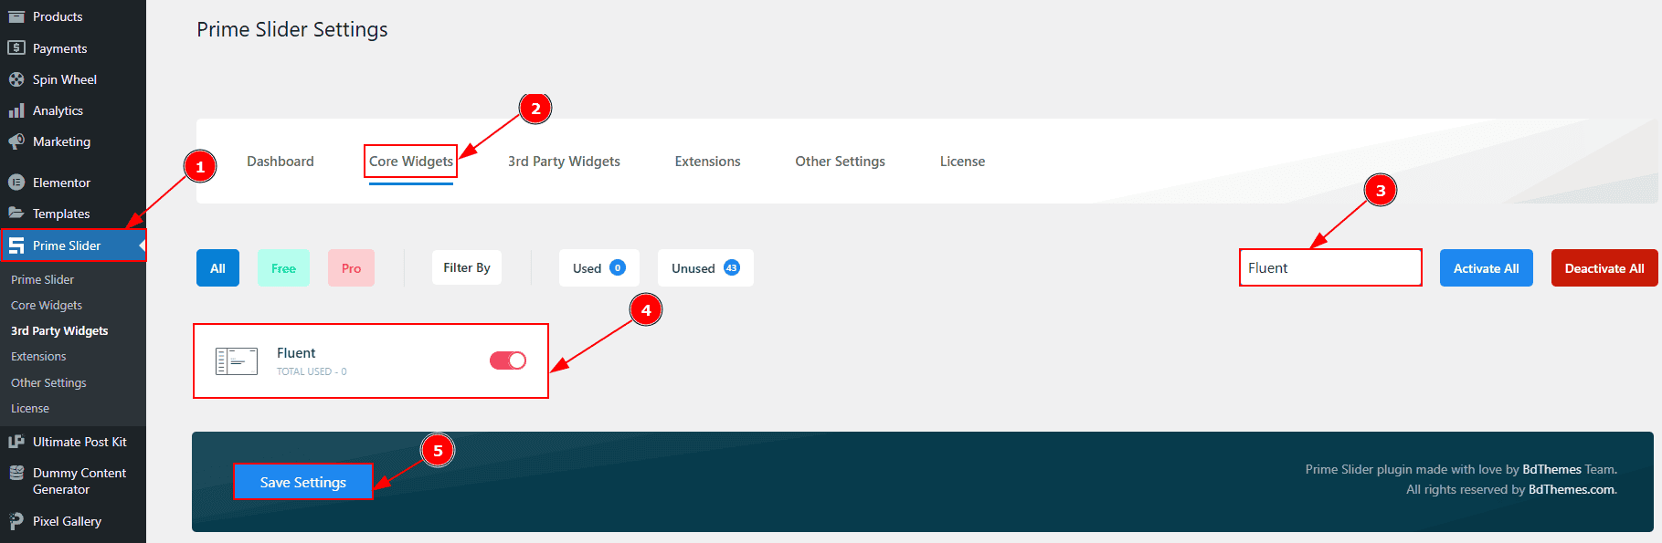Viewport: 1662px width, 543px height.
Task: Click the Elementor logo icon
Action: tap(16, 183)
